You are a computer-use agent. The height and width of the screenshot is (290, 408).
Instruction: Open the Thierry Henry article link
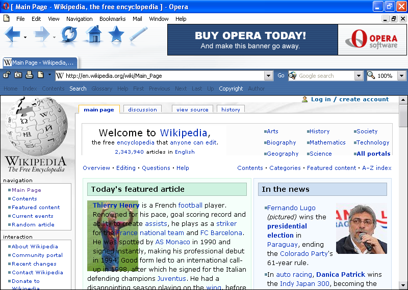coord(116,206)
